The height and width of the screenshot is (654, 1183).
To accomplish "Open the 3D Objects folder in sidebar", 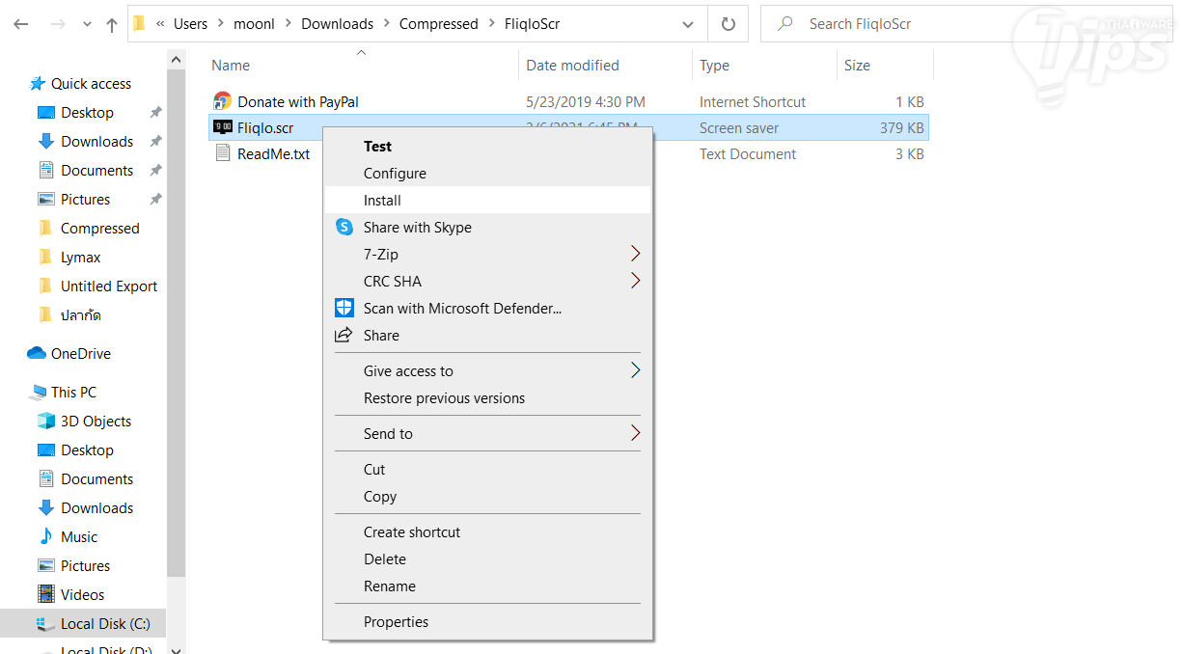I will pyautogui.click(x=96, y=422).
